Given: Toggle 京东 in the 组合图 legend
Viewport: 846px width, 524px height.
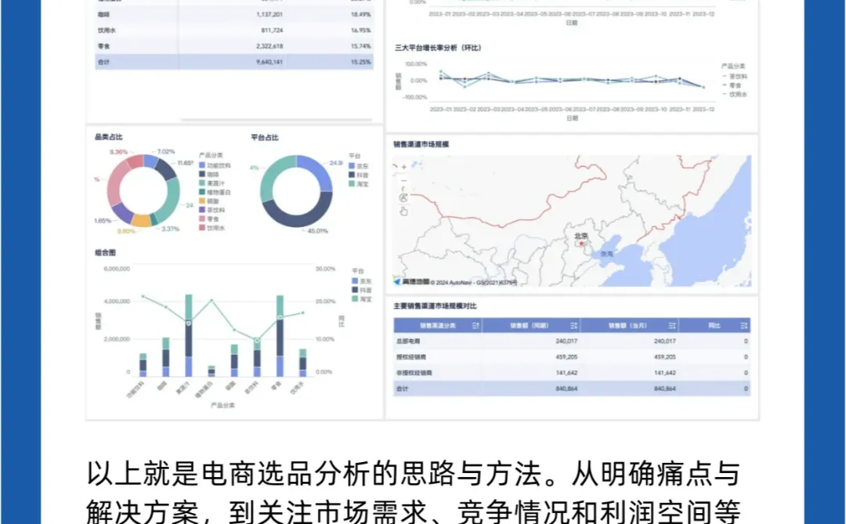Looking at the screenshot, I should pos(361,281).
